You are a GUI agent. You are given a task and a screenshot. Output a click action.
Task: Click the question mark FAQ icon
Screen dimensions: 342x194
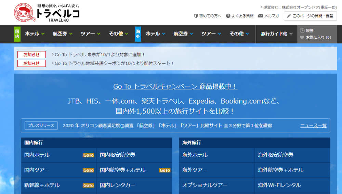point(228,16)
